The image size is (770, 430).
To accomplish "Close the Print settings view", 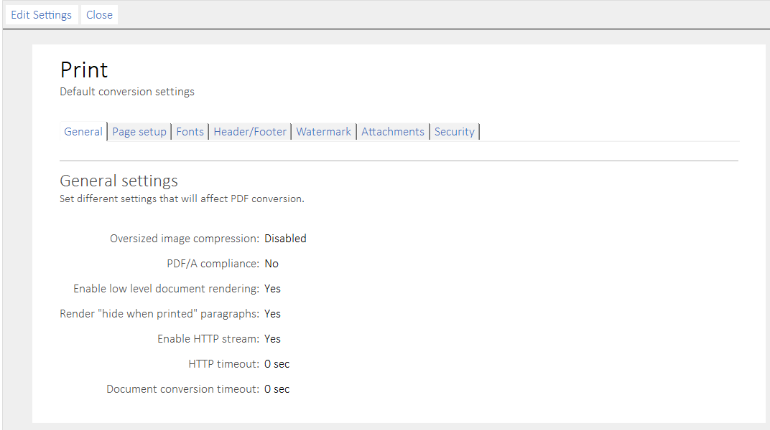I will 99,15.
